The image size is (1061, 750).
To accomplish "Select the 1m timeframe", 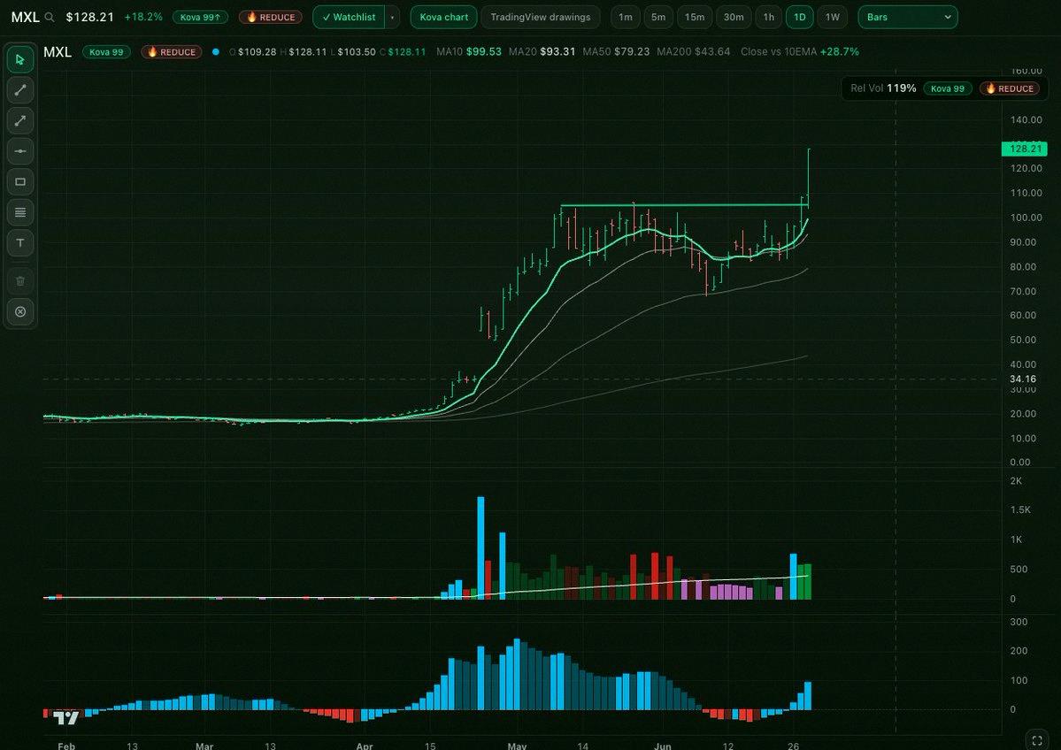I will 626,17.
